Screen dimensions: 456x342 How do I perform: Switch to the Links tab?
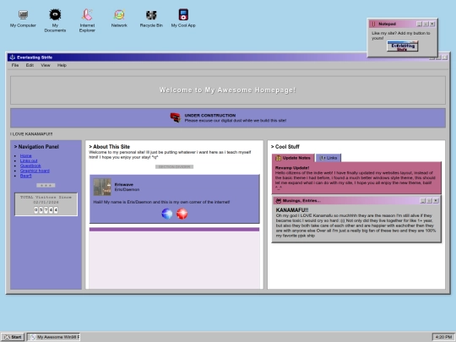328,158
